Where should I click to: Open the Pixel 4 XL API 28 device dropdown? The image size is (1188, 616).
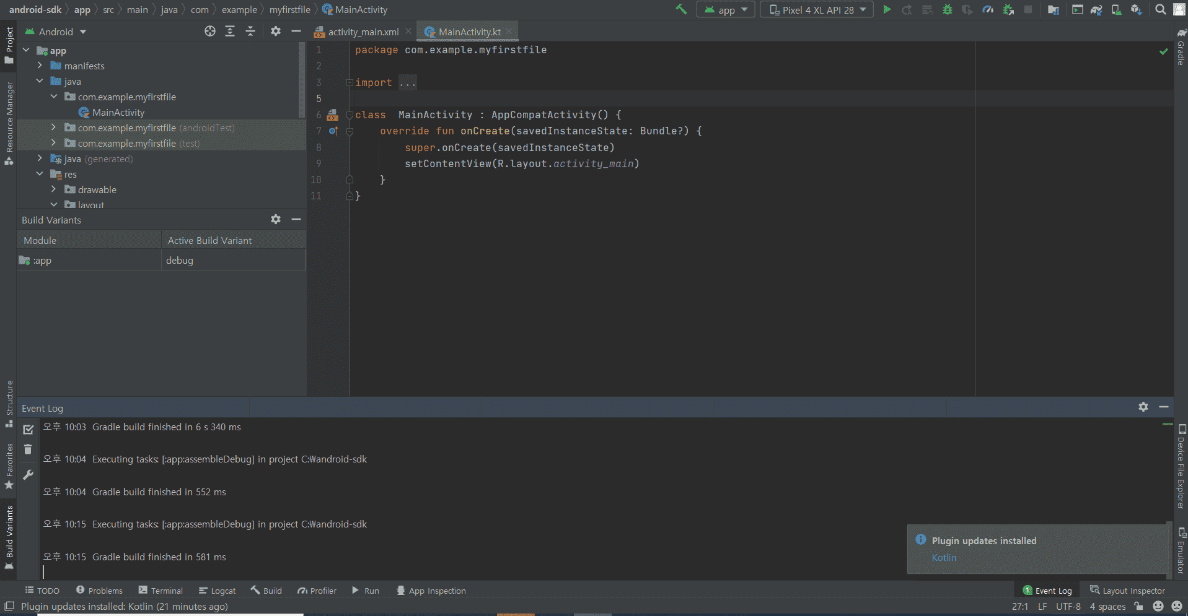pyautogui.click(x=817, y=10)
